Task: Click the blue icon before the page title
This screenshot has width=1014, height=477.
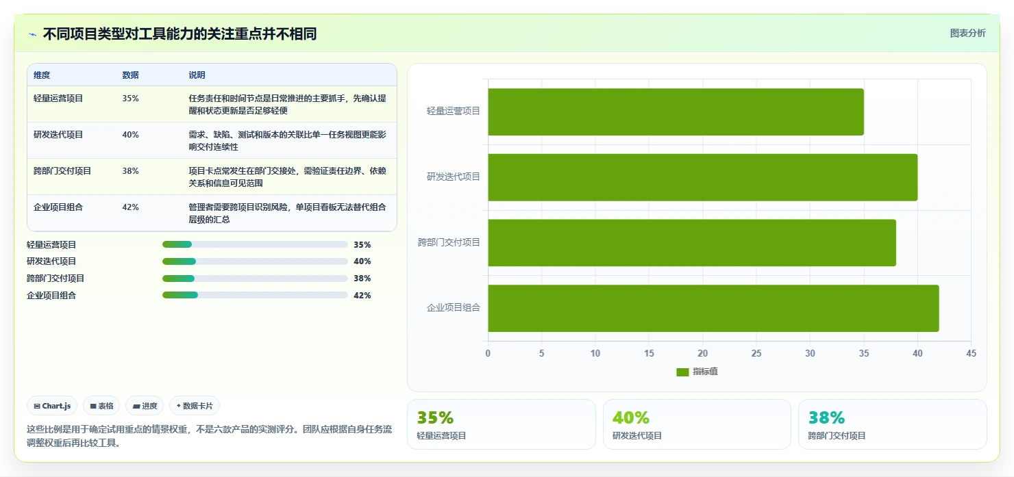Action: click(x=32, y=34)
